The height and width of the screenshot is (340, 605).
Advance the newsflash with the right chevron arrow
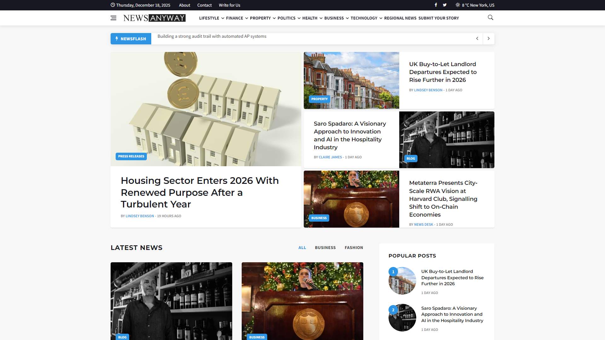(x=488, y=38)
